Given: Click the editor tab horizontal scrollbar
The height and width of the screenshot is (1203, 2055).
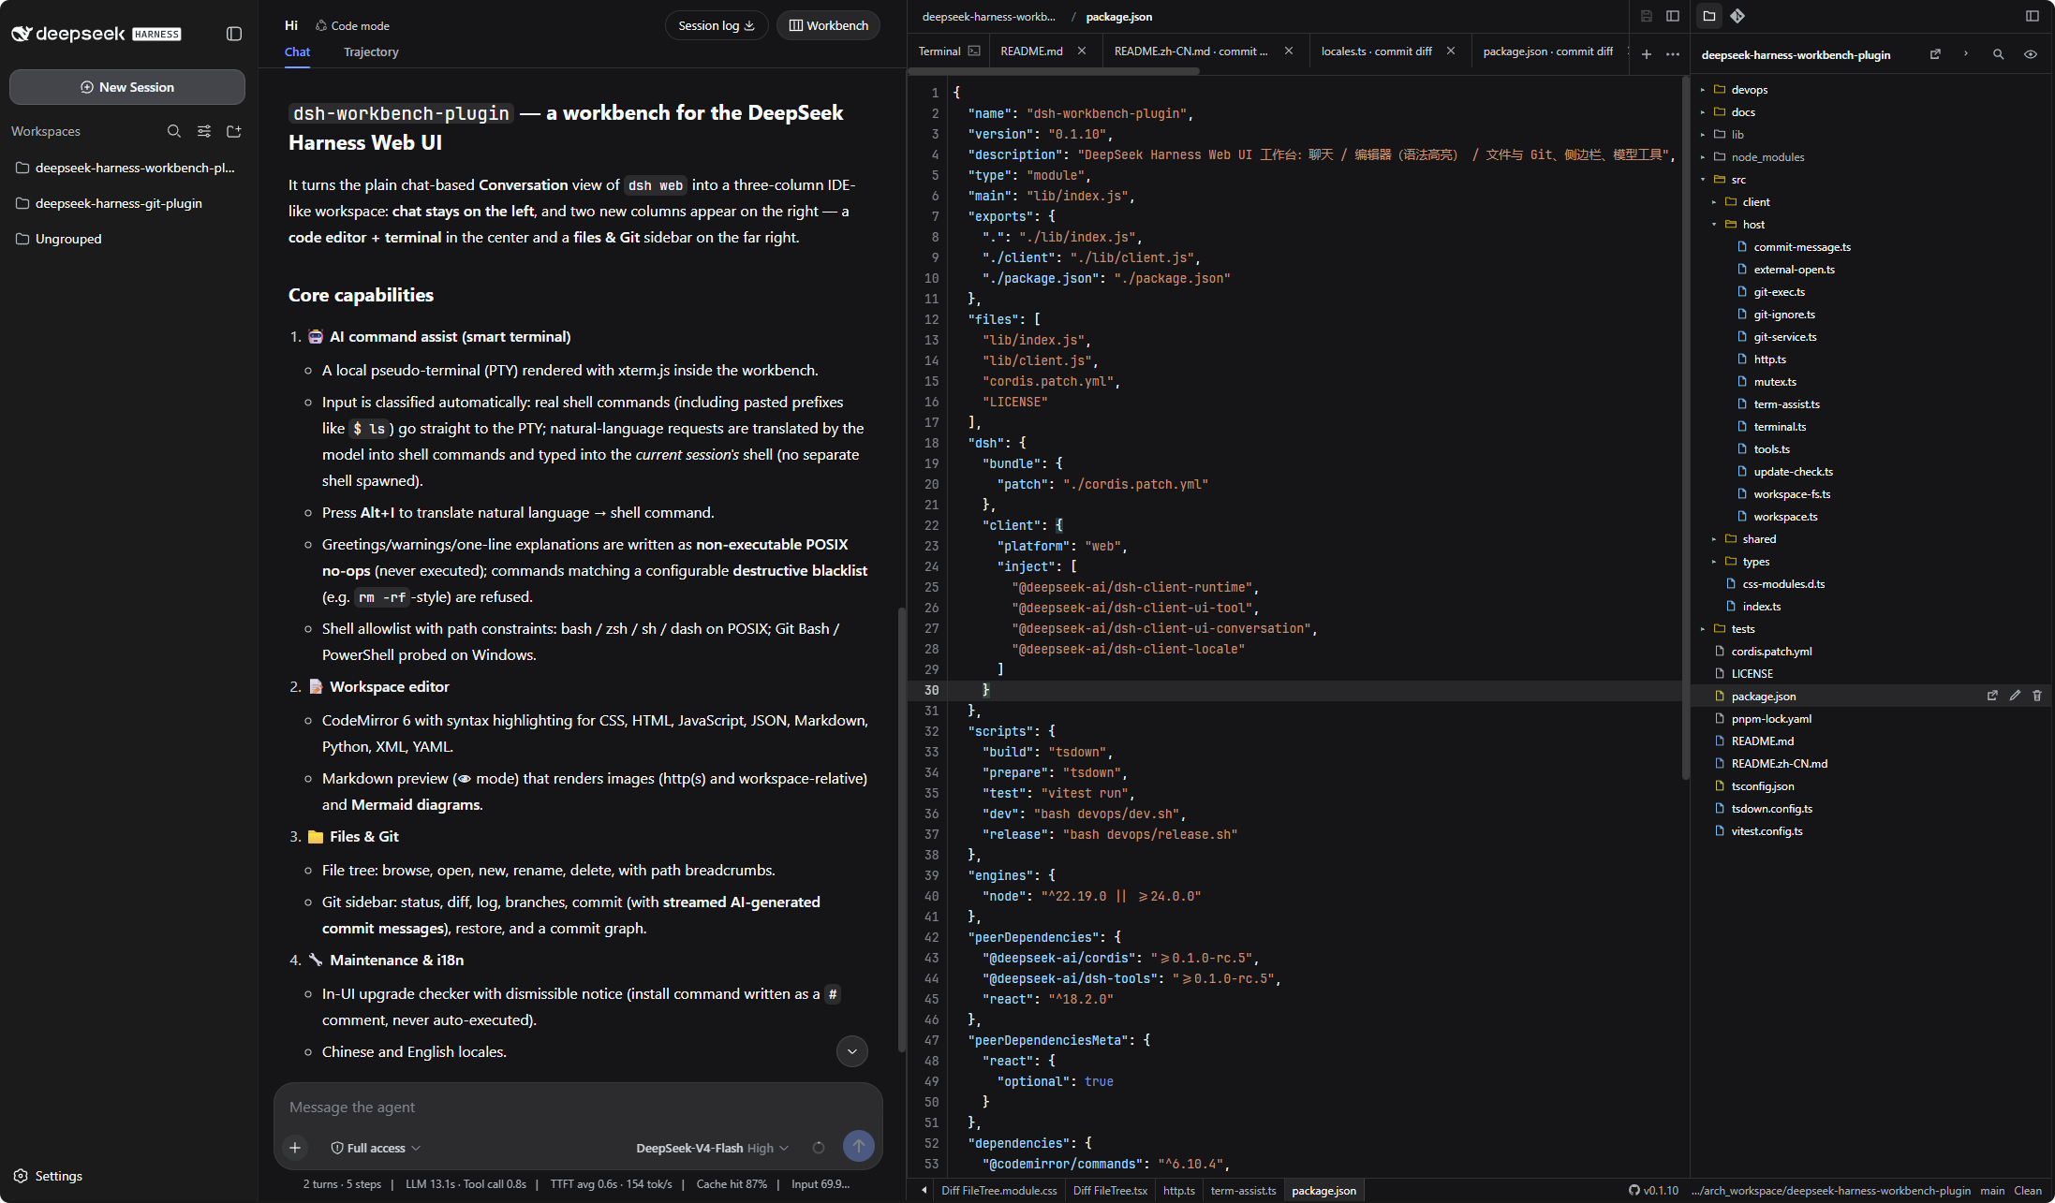Looking at the screenshot, I should (1055, 71).
